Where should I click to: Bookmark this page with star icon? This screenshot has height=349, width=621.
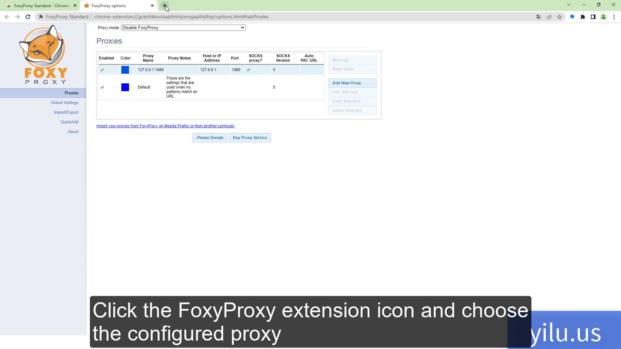click(x=559, y=16)
